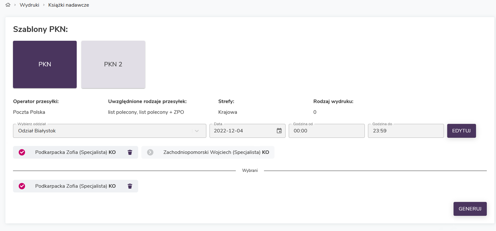This screenshot has width=496, height=231.
Task: Toggle the checkmark of Podkarpacka Zofia in Wybrani
Action: tap(22, 186)
